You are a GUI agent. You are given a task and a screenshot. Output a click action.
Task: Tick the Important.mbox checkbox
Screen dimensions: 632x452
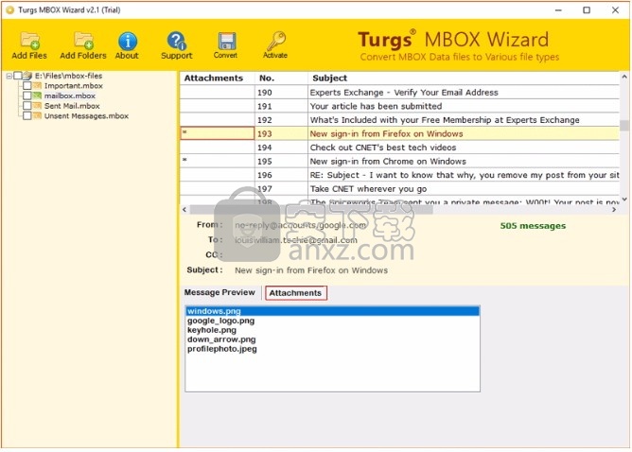(x=27, y=85)
